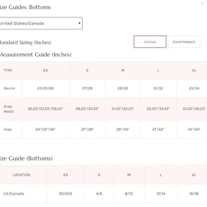Image resolution: width=207 pixels, height=207 pixels.
Task: Click the dropdown arrow in country selector
Action: tap(80, 23)
